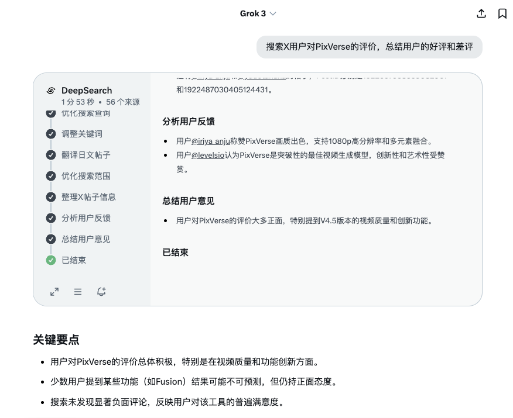The height and width of the screenshot is (418, 513).
Task: Click the user prompt message bubble
Action: (370, 47)
